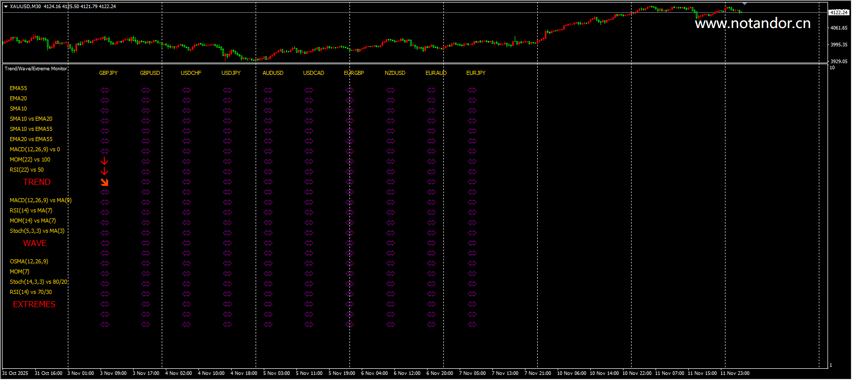Click the OSMA(12,26,9) row label

(x=29, y=261)
